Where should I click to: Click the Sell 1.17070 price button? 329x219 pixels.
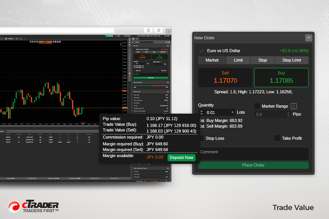click(x=225, y=77)
